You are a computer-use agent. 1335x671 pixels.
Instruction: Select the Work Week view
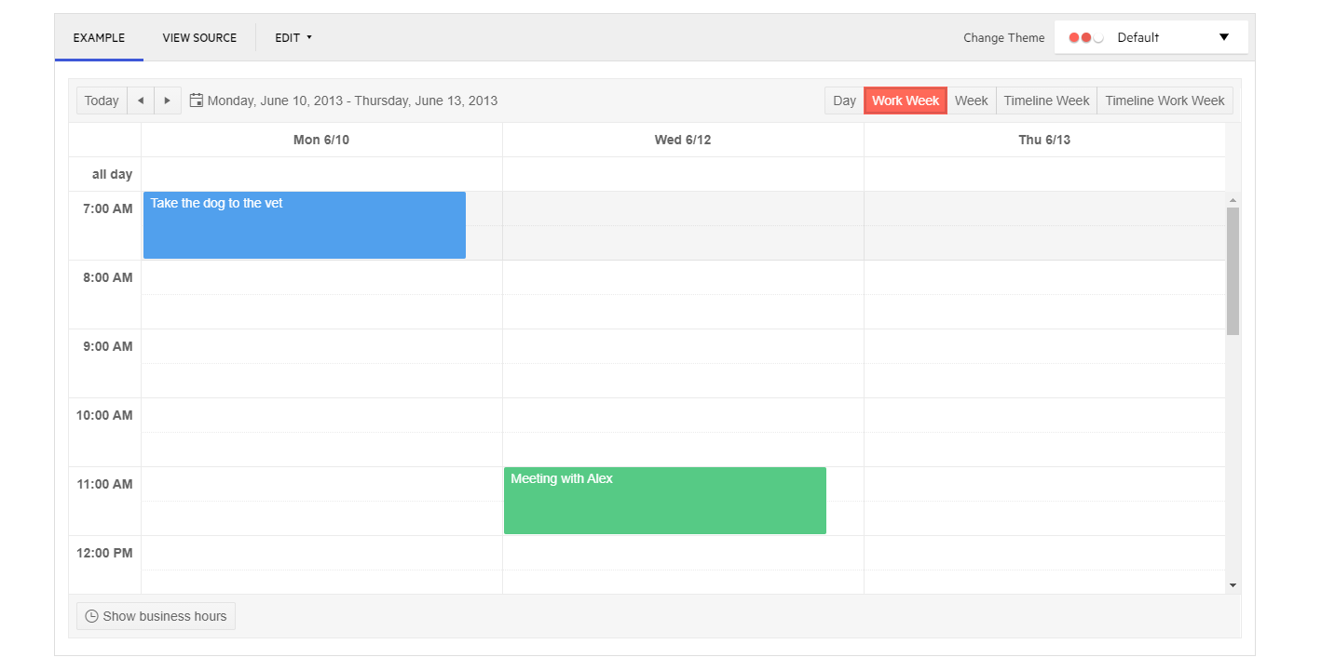(x=906, y=101)
